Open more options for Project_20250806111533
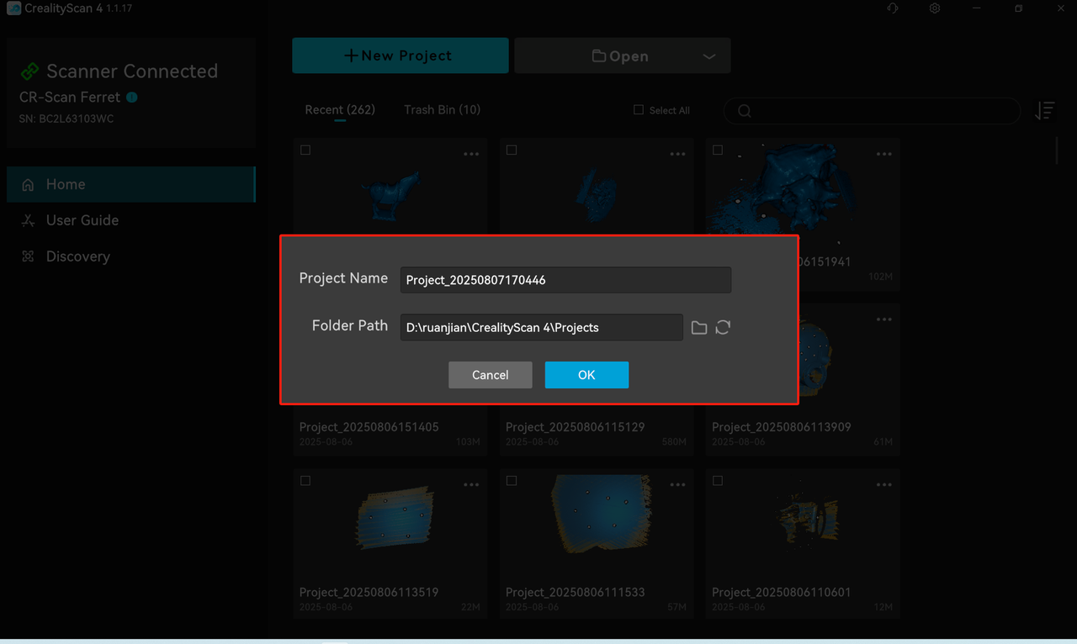 [677, 485]
